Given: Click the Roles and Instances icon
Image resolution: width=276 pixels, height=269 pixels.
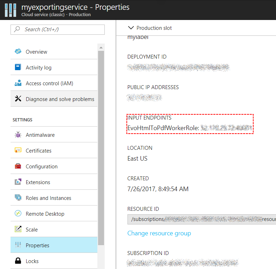Looking at the screenshot, I should (18, 197).
